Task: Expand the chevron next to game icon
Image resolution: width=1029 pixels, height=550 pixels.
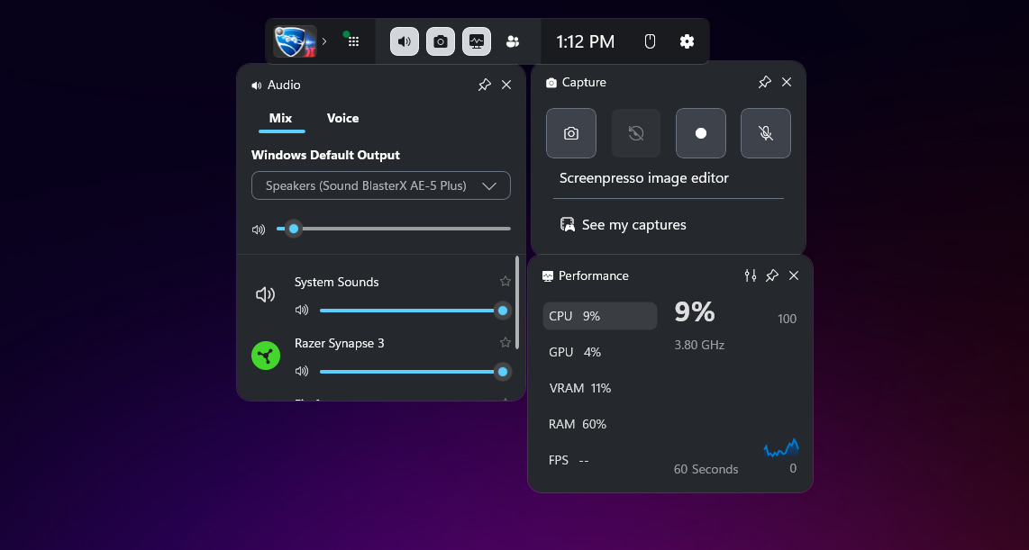Action: [324, 41]
